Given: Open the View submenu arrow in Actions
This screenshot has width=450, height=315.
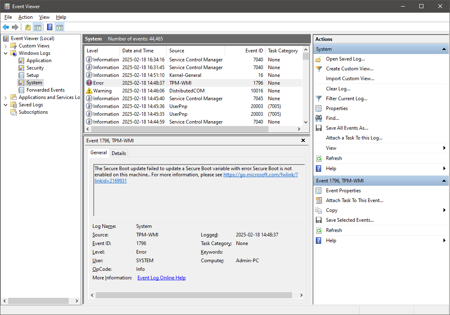Looking at the screenshot, I should (x=444, y=148).
